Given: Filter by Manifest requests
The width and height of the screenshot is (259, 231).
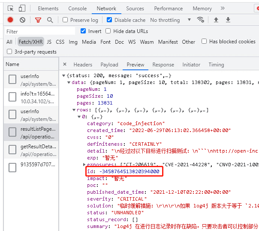Looking at the screenshot, I should pyautogui.click(x=168, y=42).
